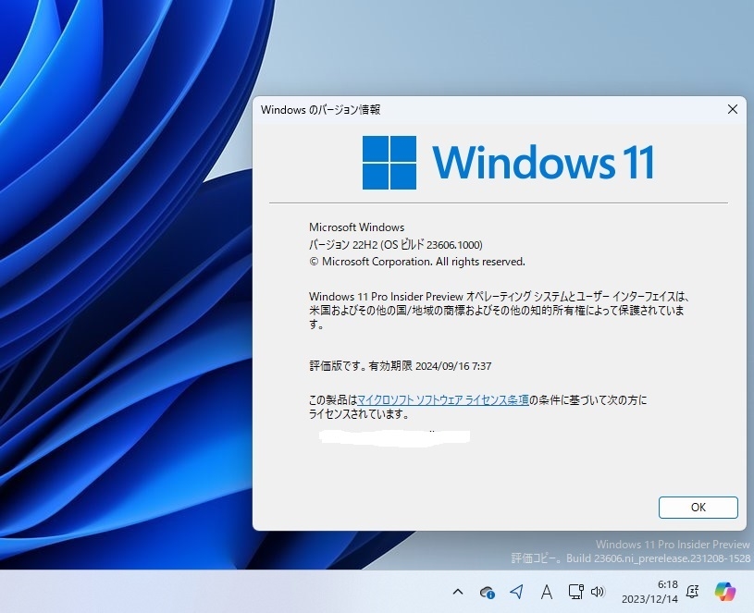Open the volume speaker tray icon

click(x=598, y=592)
